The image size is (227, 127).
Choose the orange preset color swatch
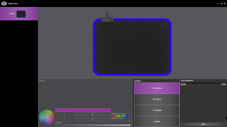[x=116, y=116]
